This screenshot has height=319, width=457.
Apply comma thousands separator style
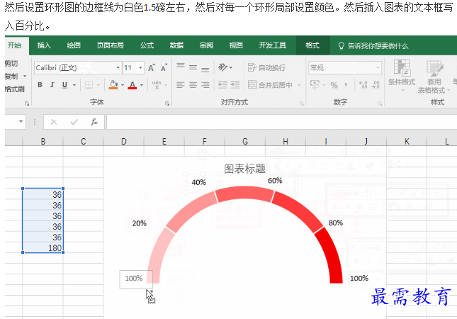[346, 85]
